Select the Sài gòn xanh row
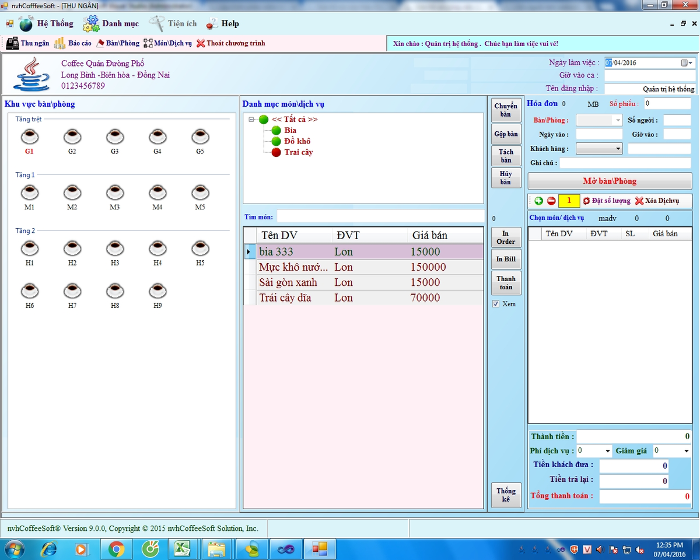The width and height of the screenshot is (700, 560). point(363,282)
